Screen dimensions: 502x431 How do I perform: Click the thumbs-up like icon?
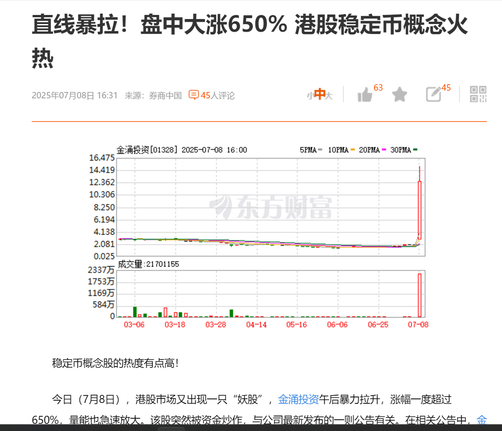point(365,94)
